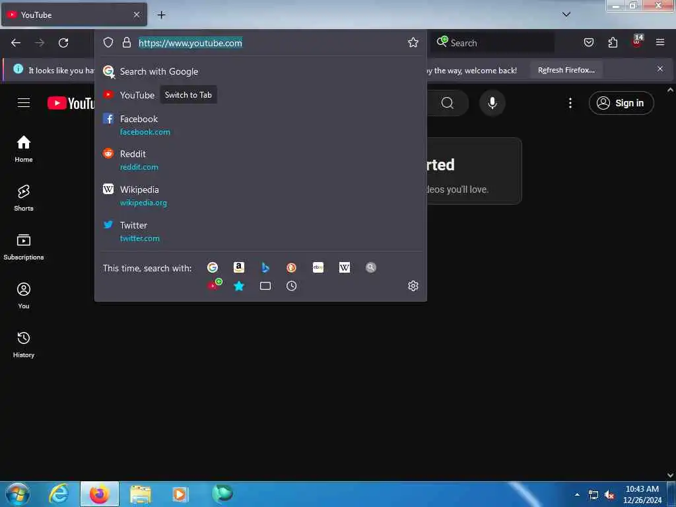
Task: Open the network tray icon
Action: [593, 495]
